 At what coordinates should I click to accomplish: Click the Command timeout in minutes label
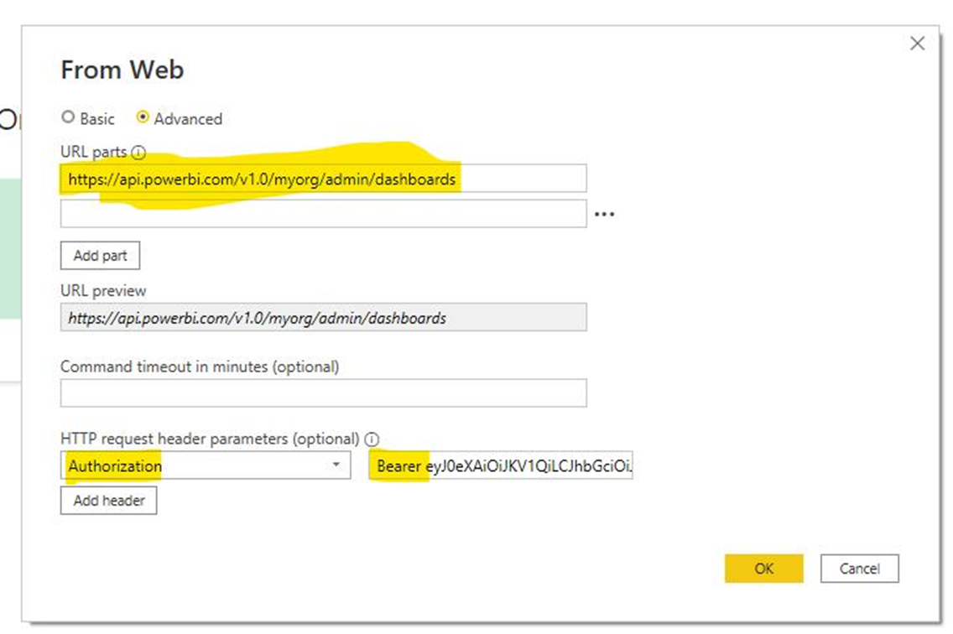coord(200,366)
